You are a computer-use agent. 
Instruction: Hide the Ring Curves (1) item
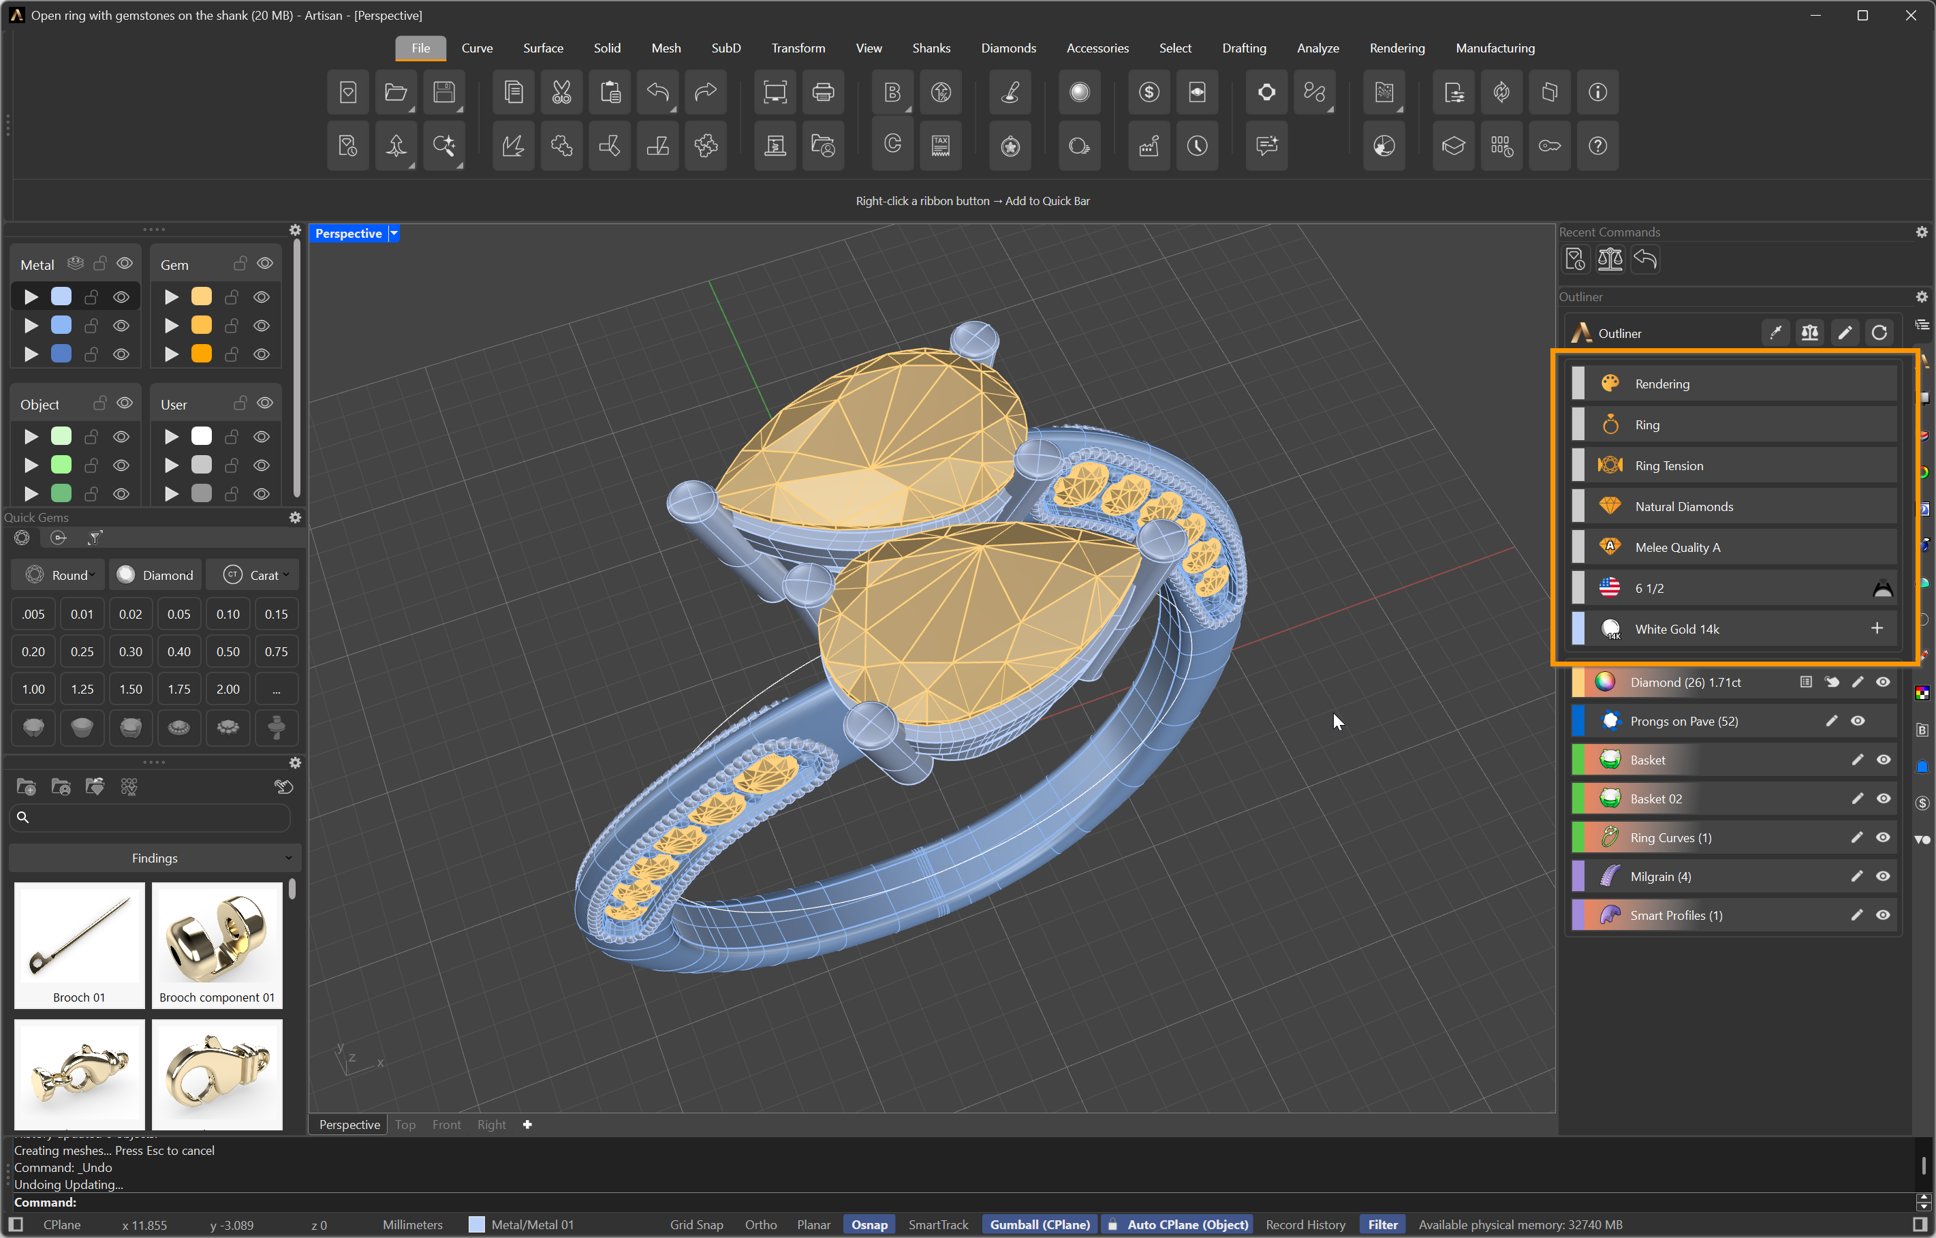click(1883, 837)
